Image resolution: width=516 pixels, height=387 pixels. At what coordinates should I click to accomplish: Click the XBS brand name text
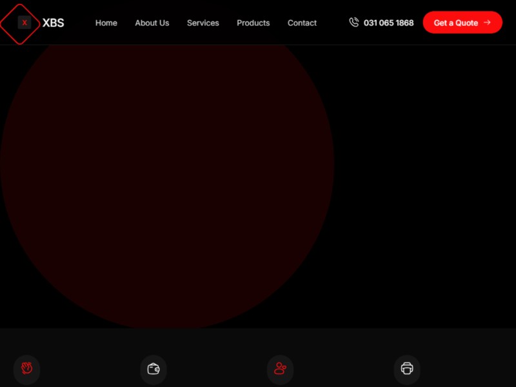coord(53,23)
